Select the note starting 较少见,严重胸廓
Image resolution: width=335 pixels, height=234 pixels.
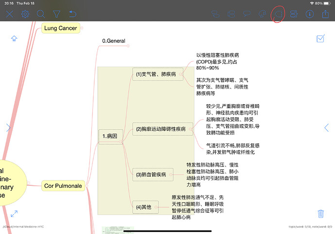pyautogui.click(x=233, y=120)
